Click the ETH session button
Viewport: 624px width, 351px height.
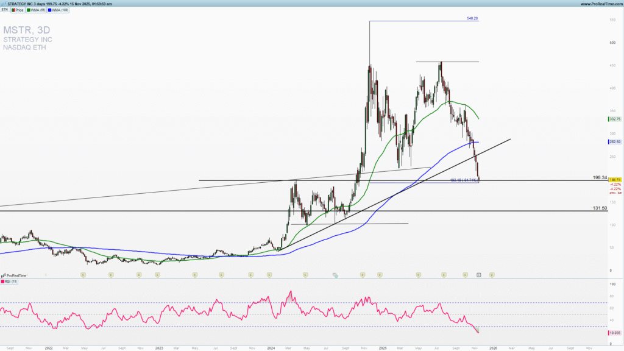(5, 10)
